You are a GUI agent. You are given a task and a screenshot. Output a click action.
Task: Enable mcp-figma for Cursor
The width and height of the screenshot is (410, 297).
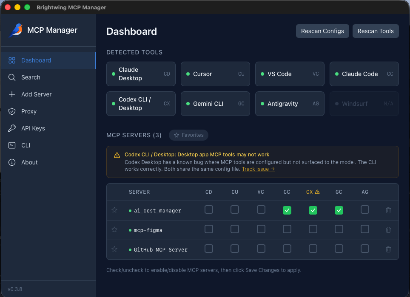pos(235,229)
